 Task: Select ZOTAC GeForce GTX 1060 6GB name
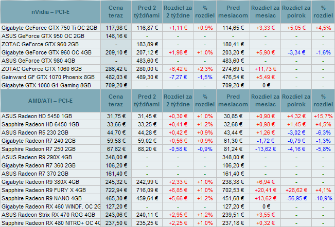pyautogui.click(x=42, y=69)
